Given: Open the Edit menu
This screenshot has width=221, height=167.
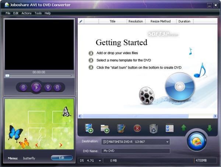Looking at the screenshot, I should 16,13.
